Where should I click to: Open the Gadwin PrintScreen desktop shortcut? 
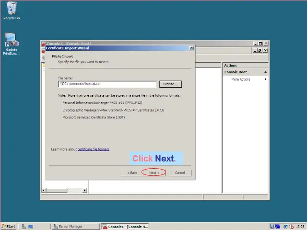tap(11, 43)
